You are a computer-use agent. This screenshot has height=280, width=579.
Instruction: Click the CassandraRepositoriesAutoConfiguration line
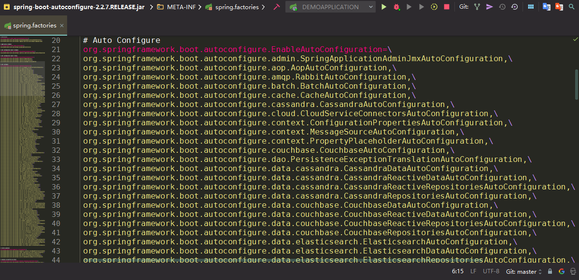coord(310,196)
